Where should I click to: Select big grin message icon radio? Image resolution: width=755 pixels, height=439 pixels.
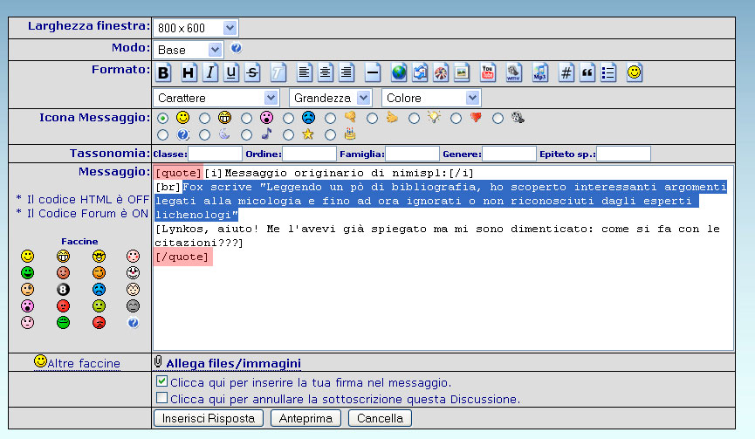[204, 119]
